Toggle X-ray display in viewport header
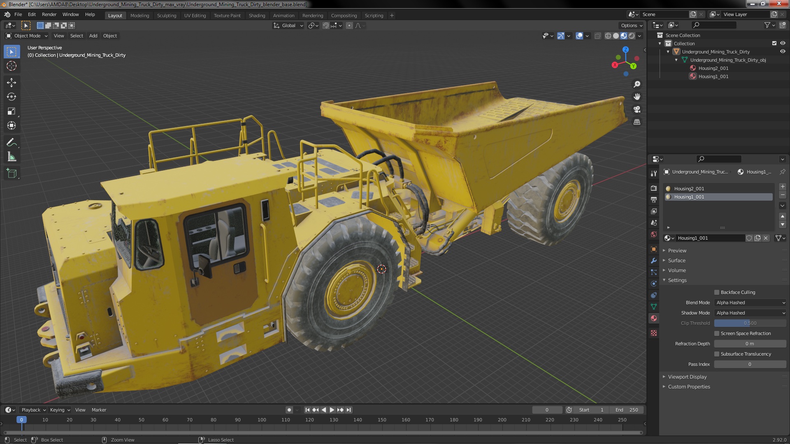The width and height of the screenshot is (790, 444). click(598, 36)
